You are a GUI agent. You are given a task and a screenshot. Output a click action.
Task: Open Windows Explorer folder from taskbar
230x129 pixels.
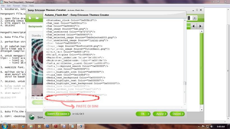31,126
